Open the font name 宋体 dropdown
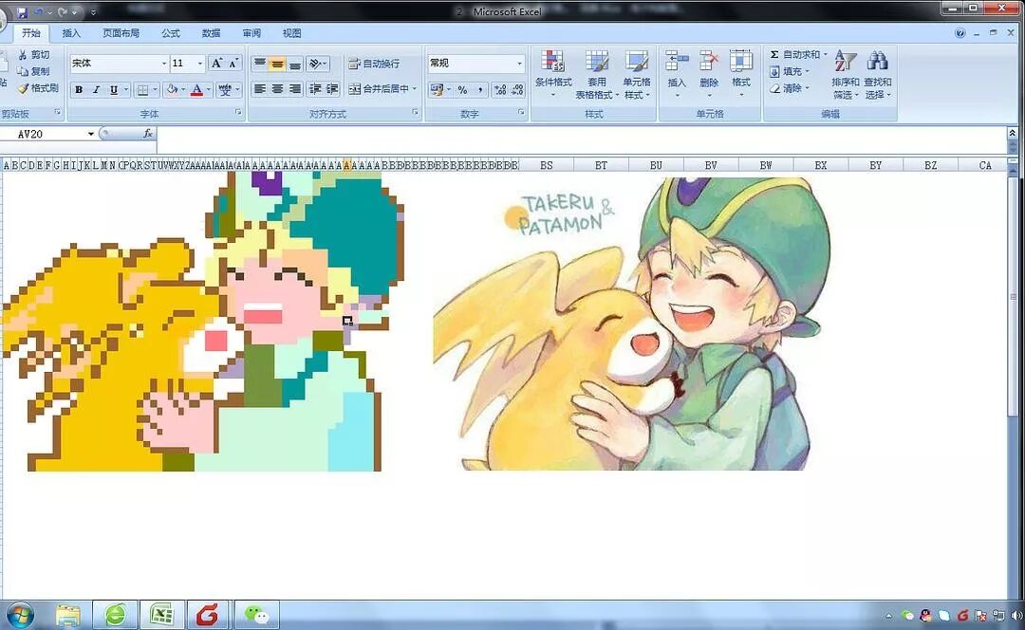Image resolution: width=1025 pixels, height=630 pixels. click(x=164, y=64)
